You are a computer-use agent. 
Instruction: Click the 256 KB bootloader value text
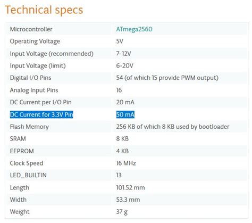[x=173, y=127]
